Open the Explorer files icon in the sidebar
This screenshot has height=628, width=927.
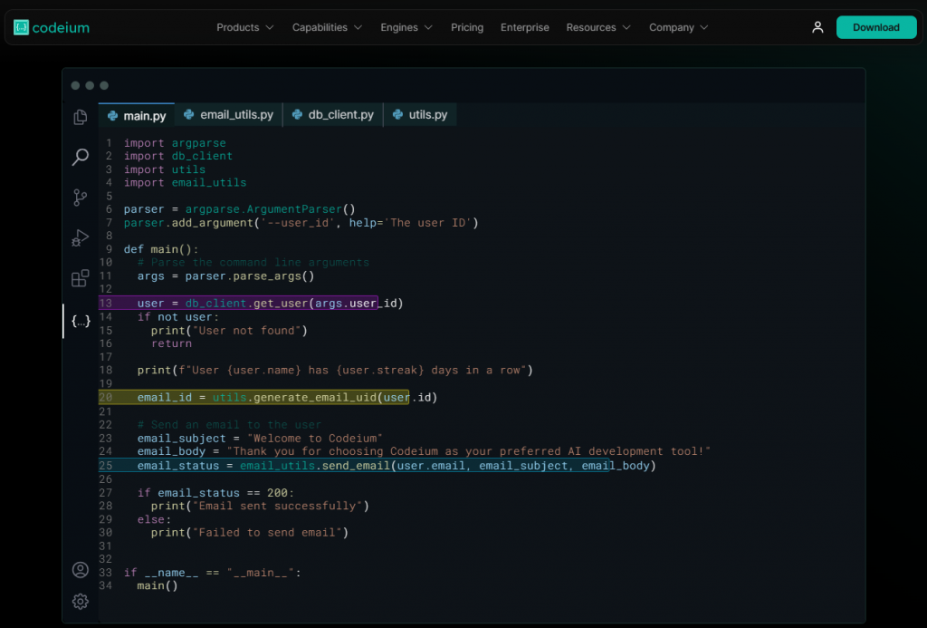81,117
